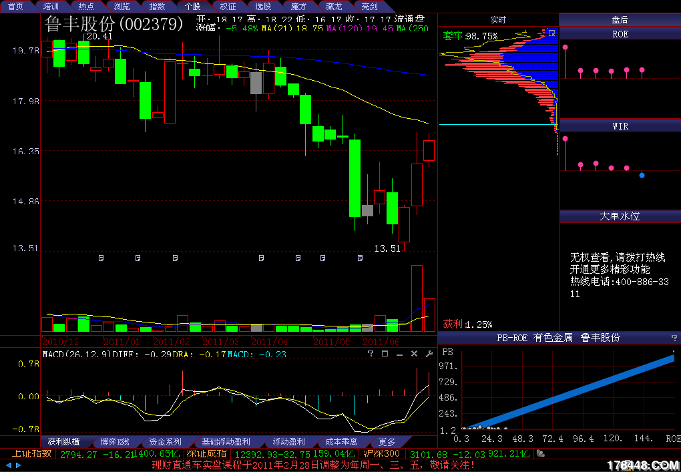Click the tallest red volume bar
Viewport: 681px width, 472px height.
pos(417,298)
